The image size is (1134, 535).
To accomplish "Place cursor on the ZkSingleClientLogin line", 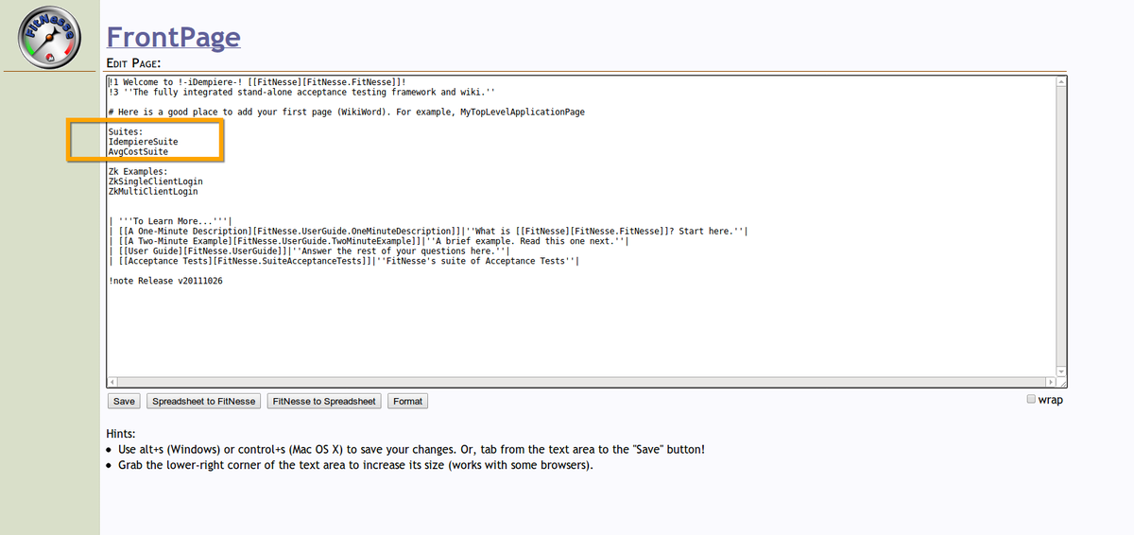I will point(156,181).
